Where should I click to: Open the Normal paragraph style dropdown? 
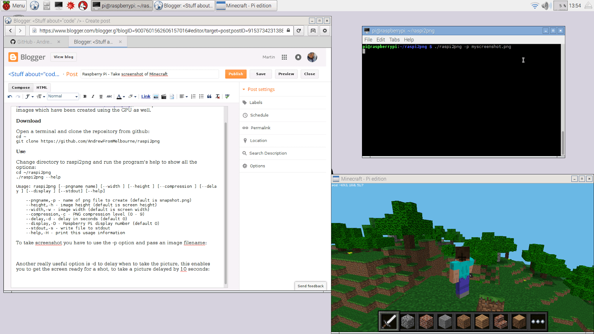(x=63, y=96)
